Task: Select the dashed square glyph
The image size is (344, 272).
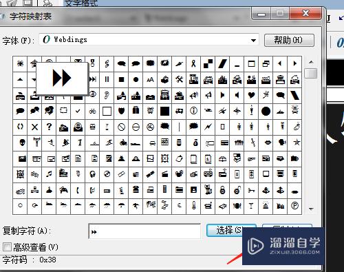Action: [x=63, y=111]
